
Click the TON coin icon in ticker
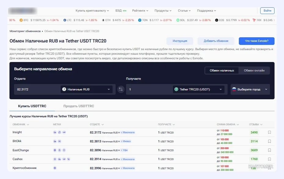pos(140,20)
